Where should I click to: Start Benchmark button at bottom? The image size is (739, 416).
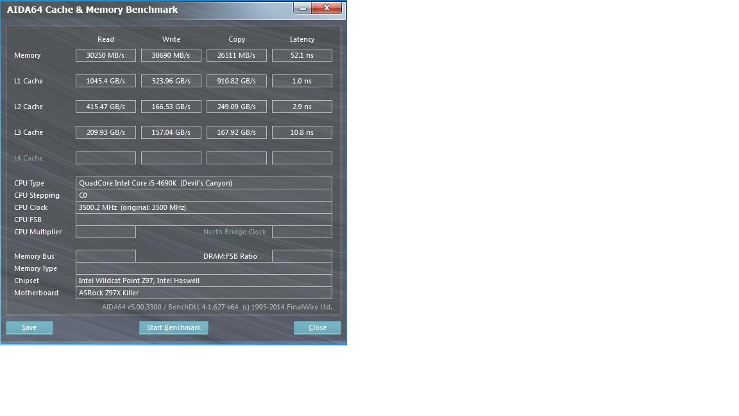click(x=173, y=327)
